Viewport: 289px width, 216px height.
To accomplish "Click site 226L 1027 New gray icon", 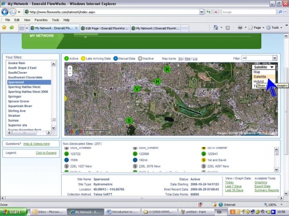I will click(x=66, y=166).
